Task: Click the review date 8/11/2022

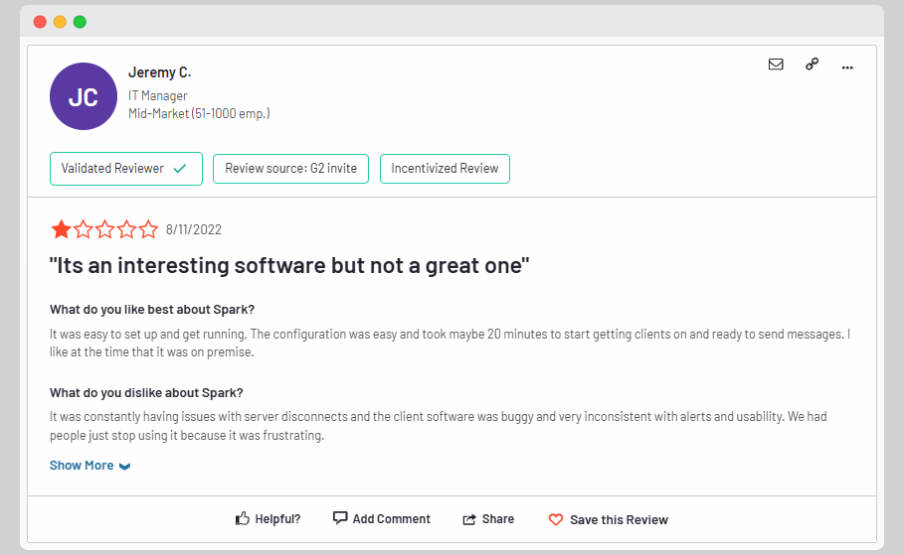Action: click(x=194, y=229)
